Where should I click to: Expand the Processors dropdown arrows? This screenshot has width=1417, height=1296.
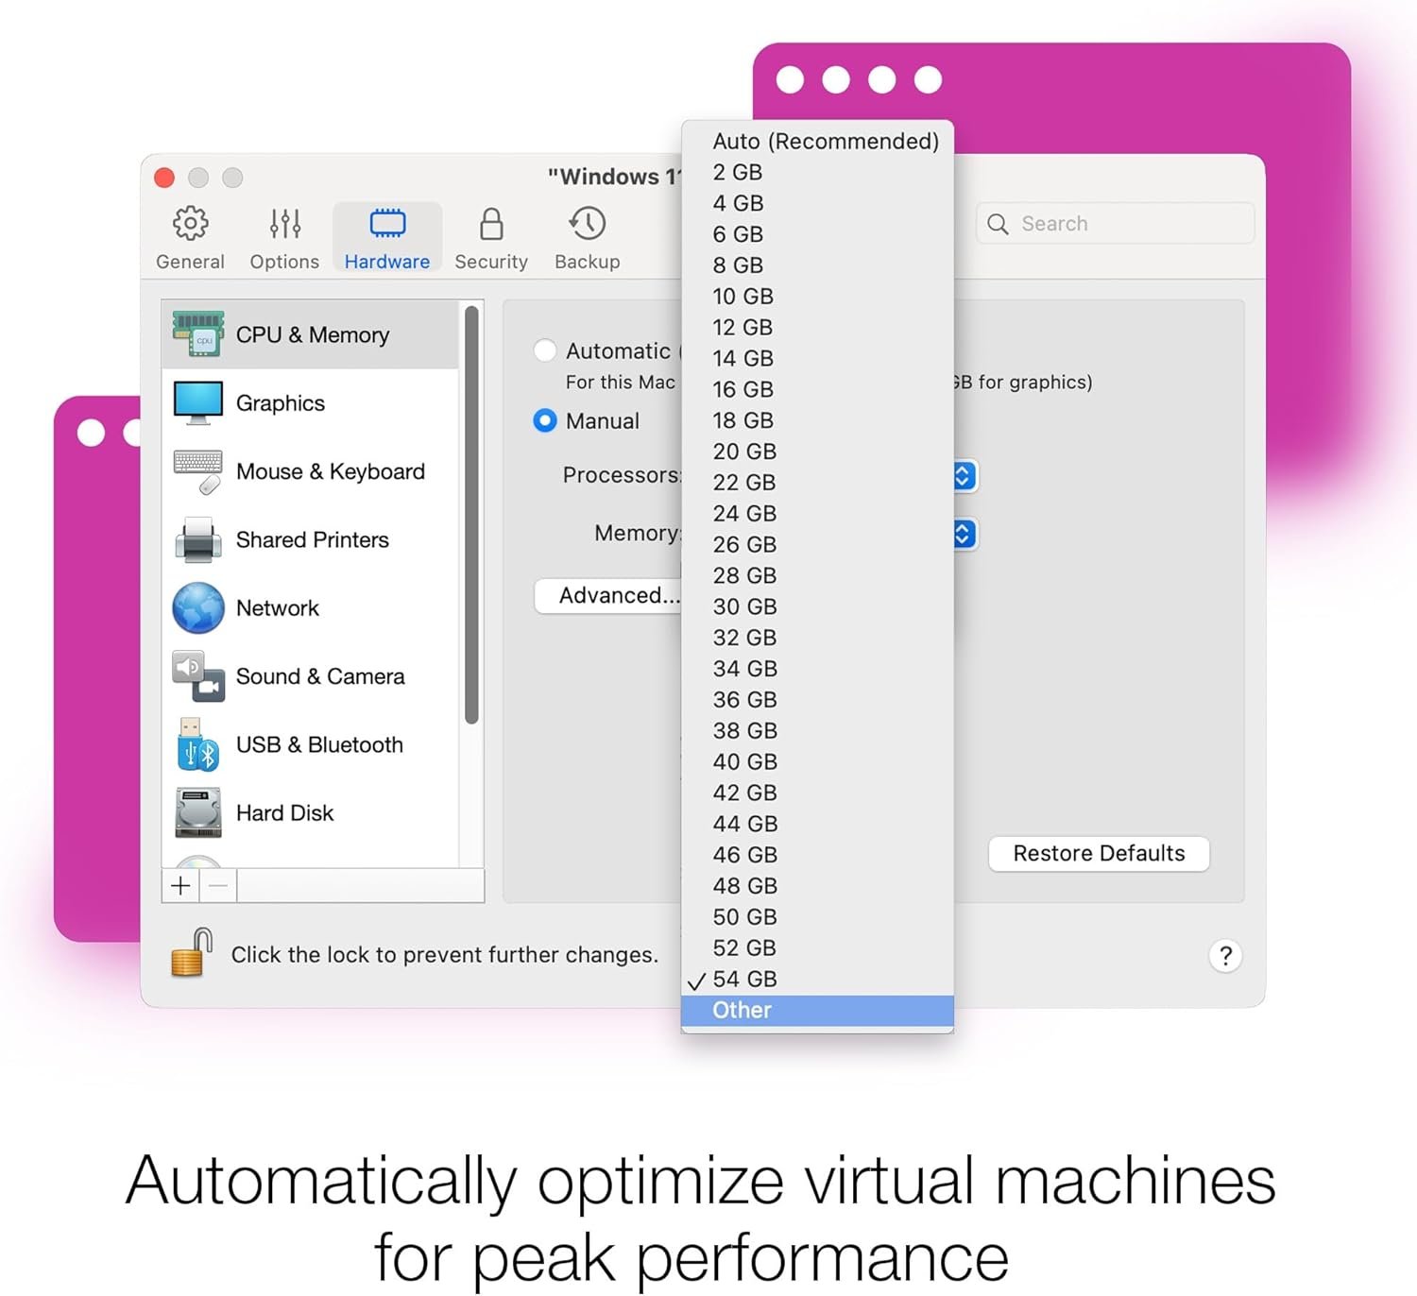click(x=963, y=475)
